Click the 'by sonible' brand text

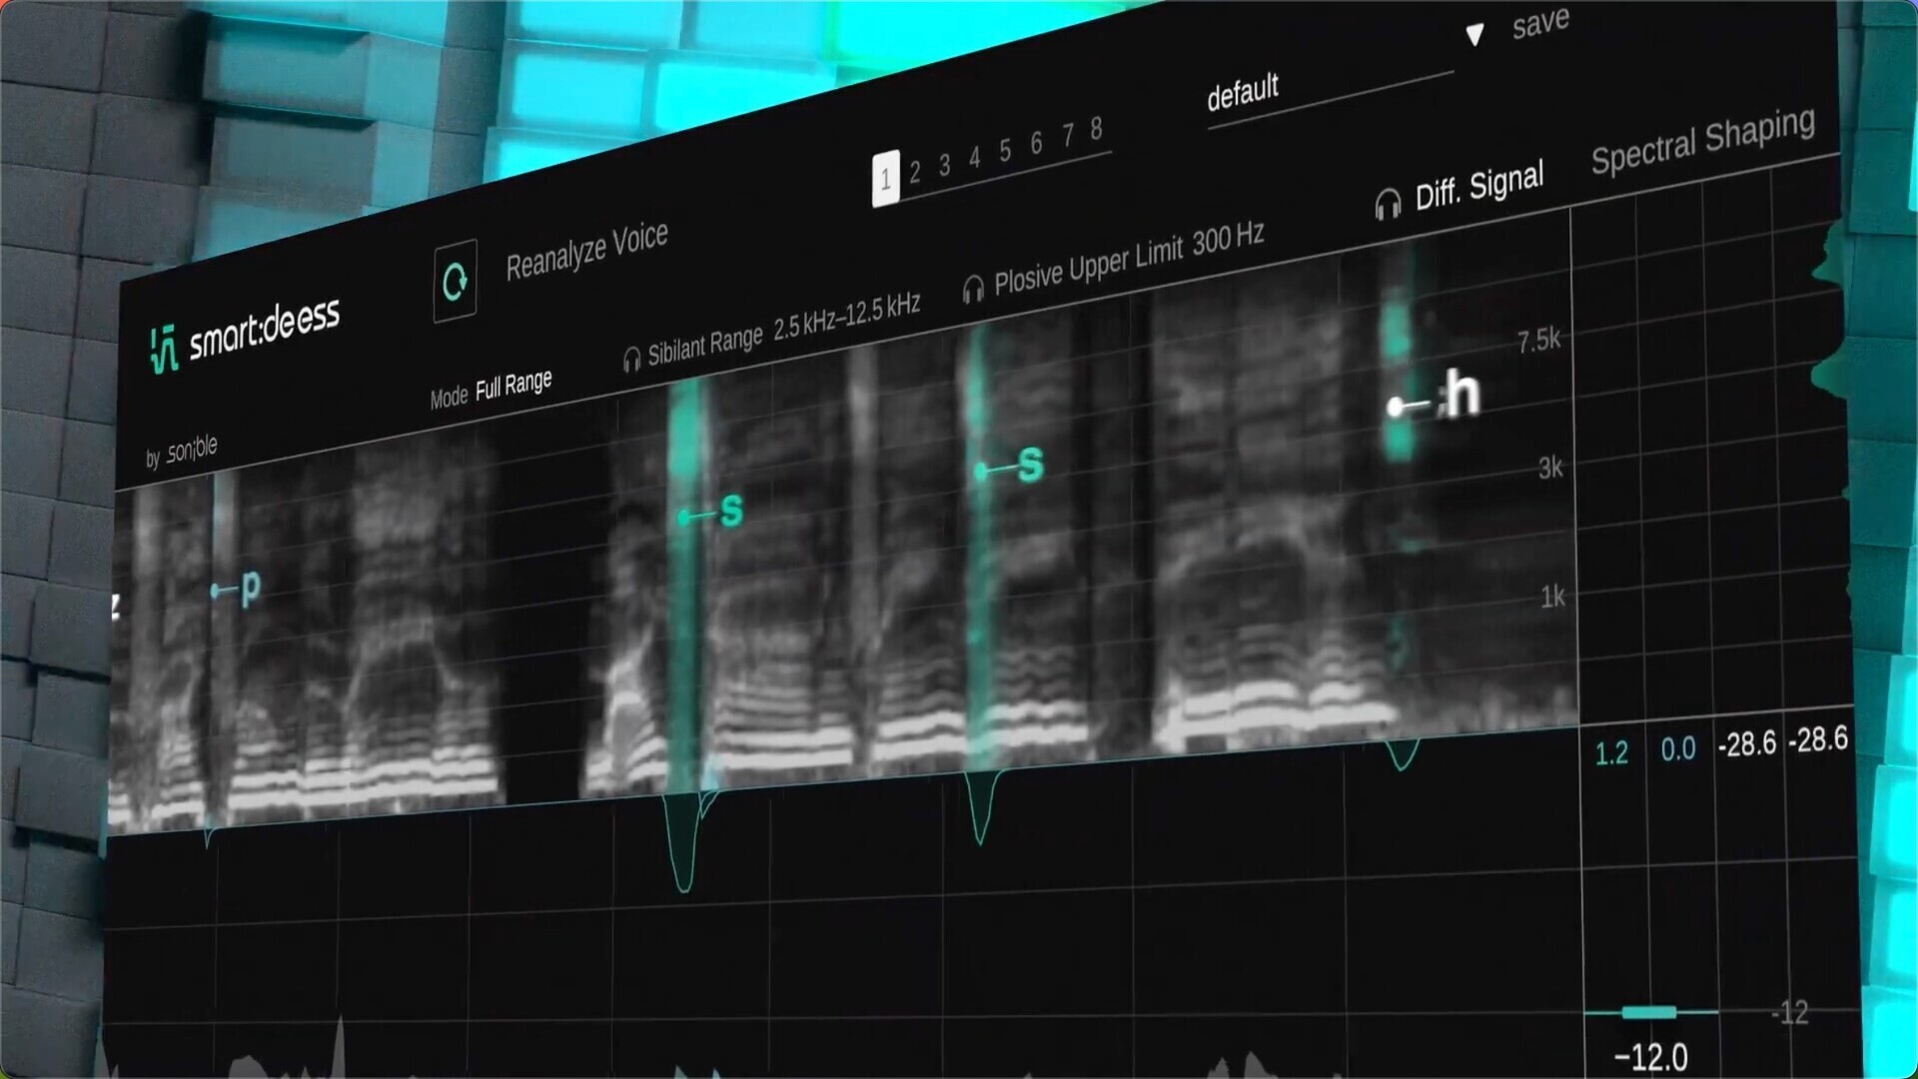pyautogui.click(x=181, y=452)
